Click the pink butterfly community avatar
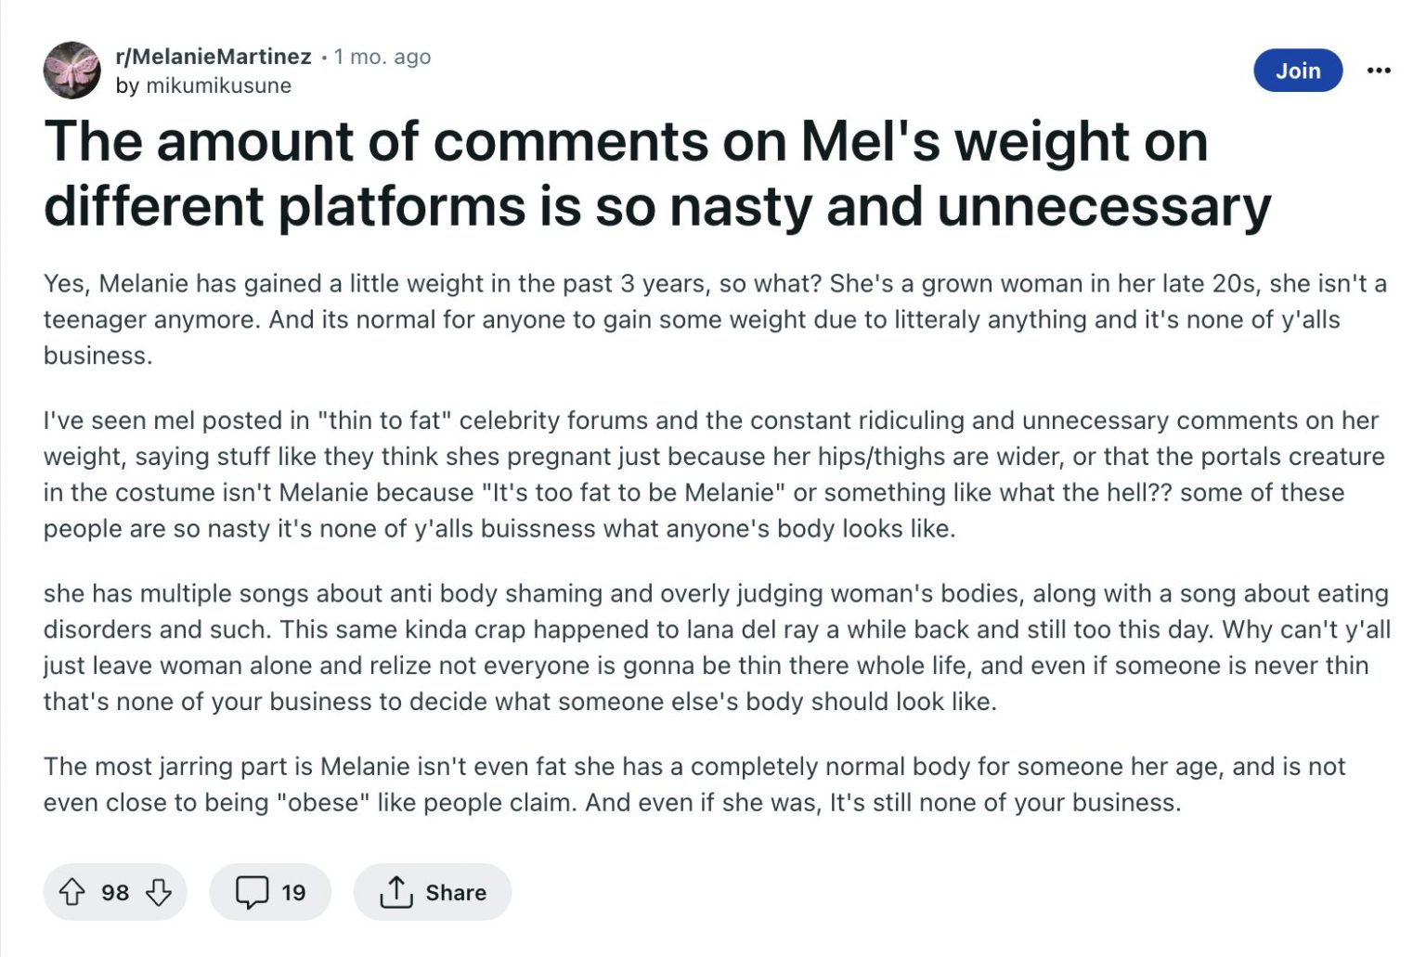 click(72, 71)
